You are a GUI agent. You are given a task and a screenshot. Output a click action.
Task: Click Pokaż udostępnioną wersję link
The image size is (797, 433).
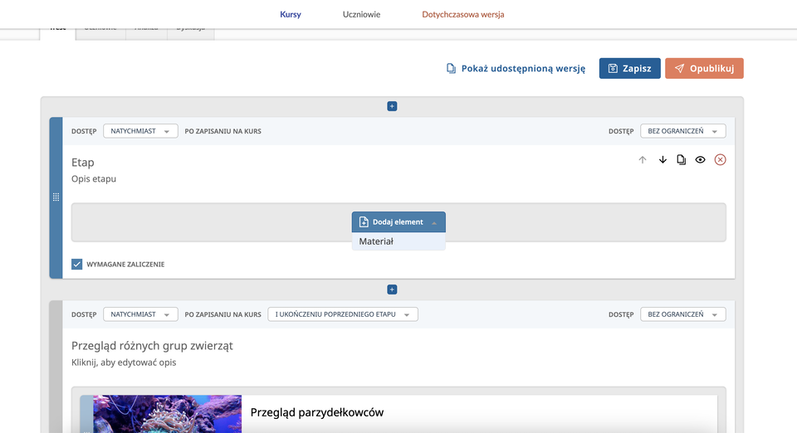(516, 69)
